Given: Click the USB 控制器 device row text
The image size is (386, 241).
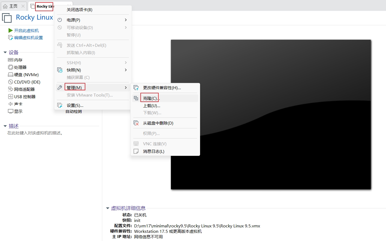Looking at the screenshot, I should [x=25, y=97].
